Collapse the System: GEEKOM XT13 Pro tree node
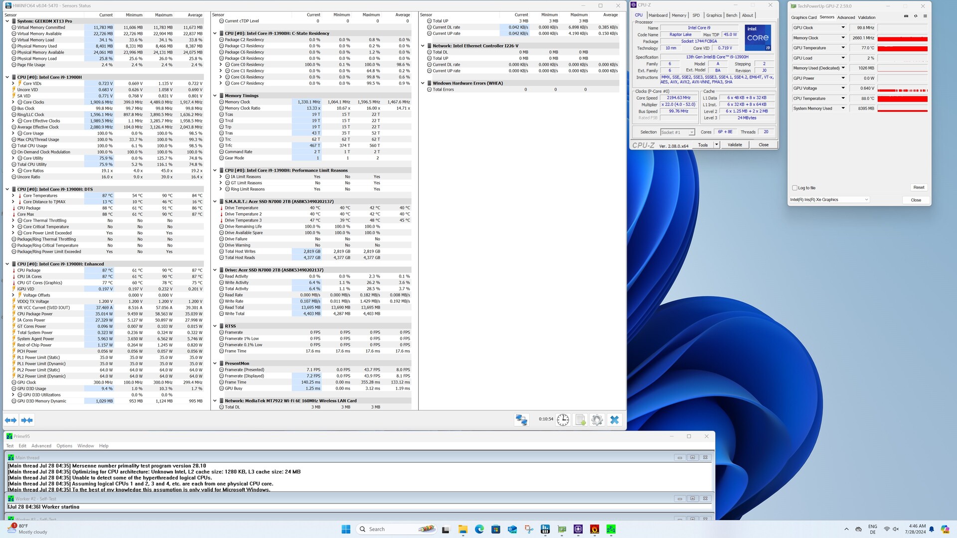Screen dimensions: 957x538 click(x=7, y=21)
